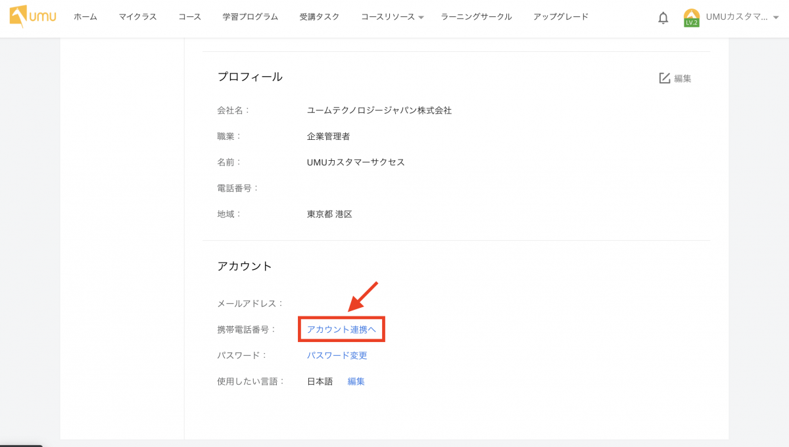This screenshot has height=447, width=789.
Task: Open the notifications bell
Action: click(x=663, y=18)
